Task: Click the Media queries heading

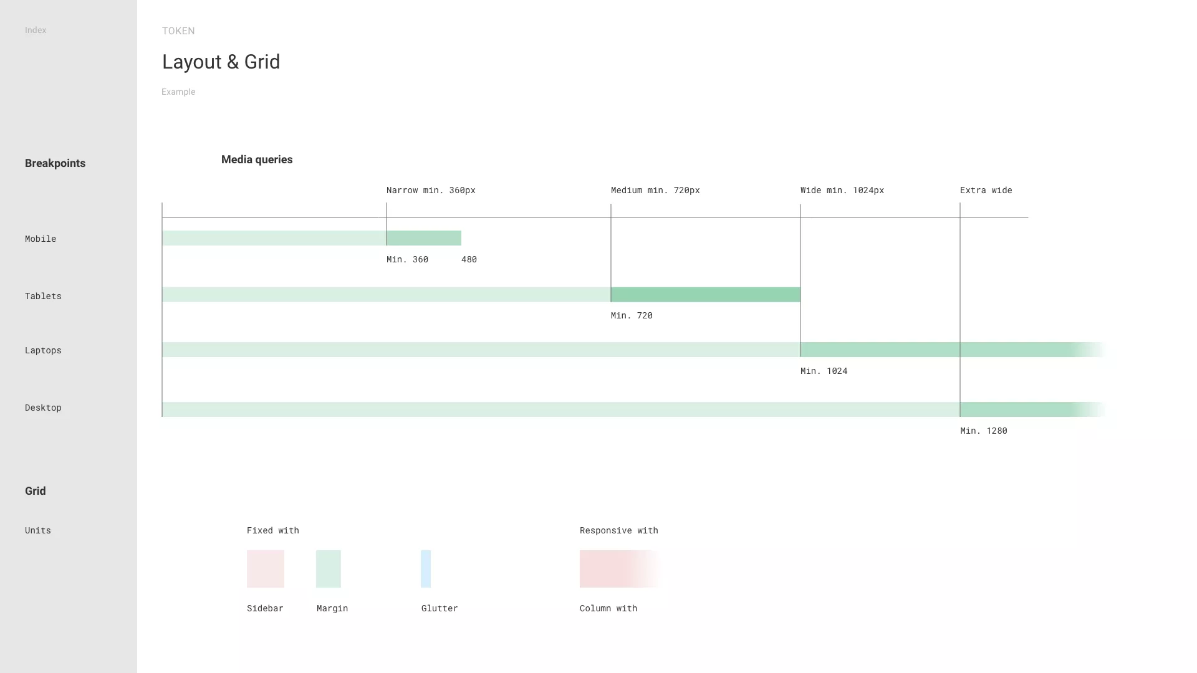Action: click(257, 160)
